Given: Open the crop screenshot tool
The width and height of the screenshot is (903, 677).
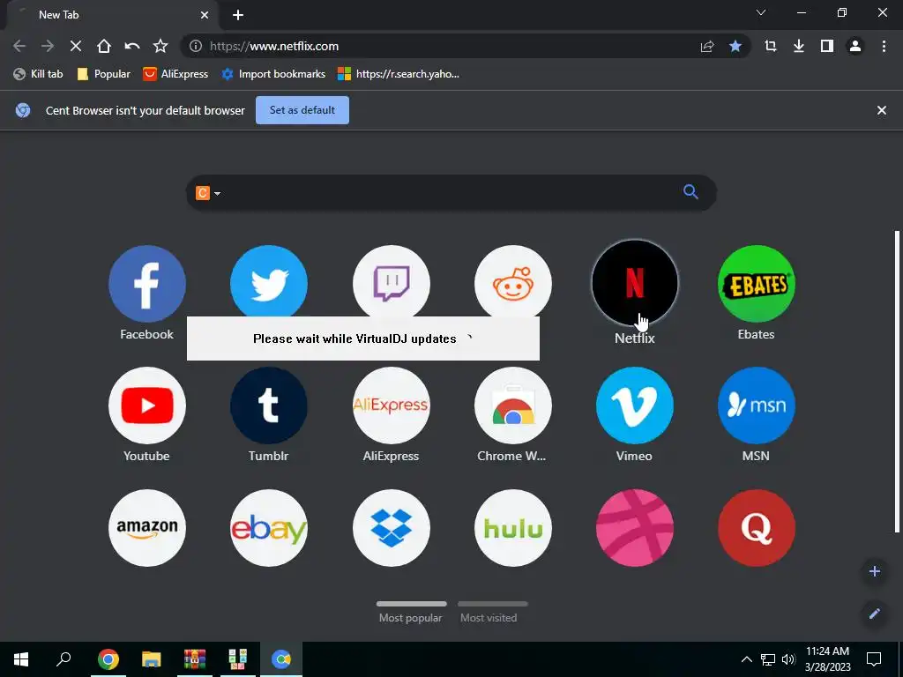Looking at the screenshot, I should point(771,46).
